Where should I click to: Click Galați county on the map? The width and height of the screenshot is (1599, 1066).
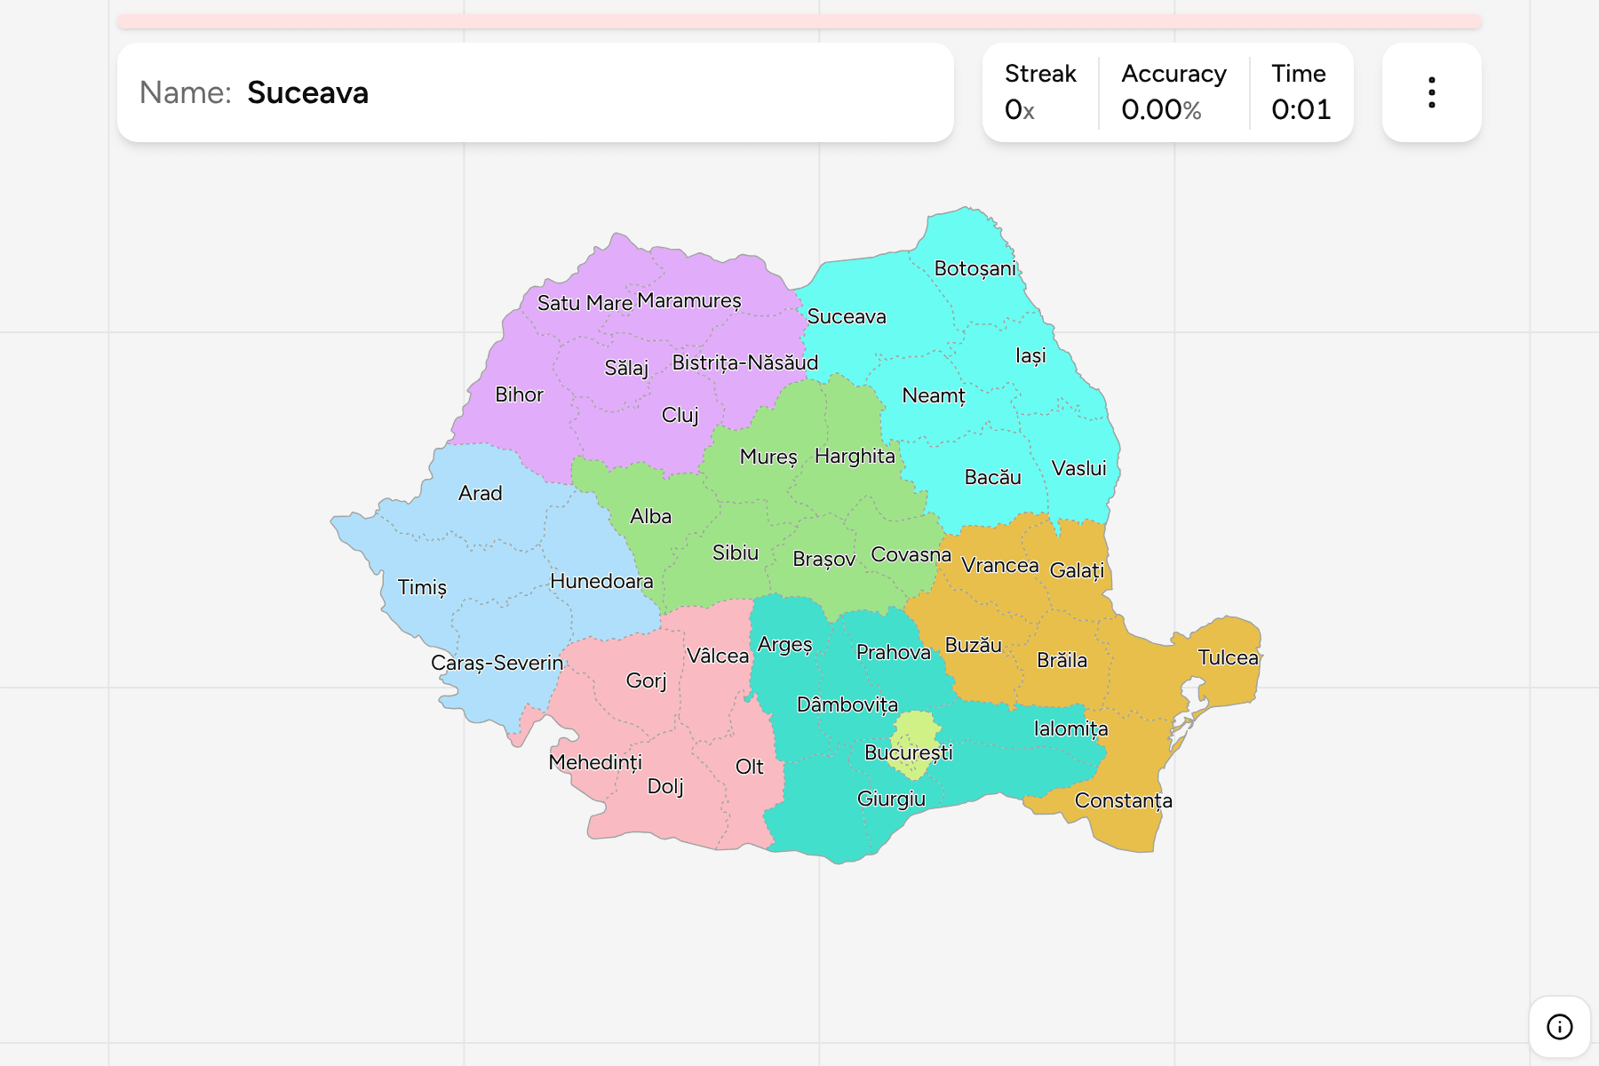click(1077, 570)
